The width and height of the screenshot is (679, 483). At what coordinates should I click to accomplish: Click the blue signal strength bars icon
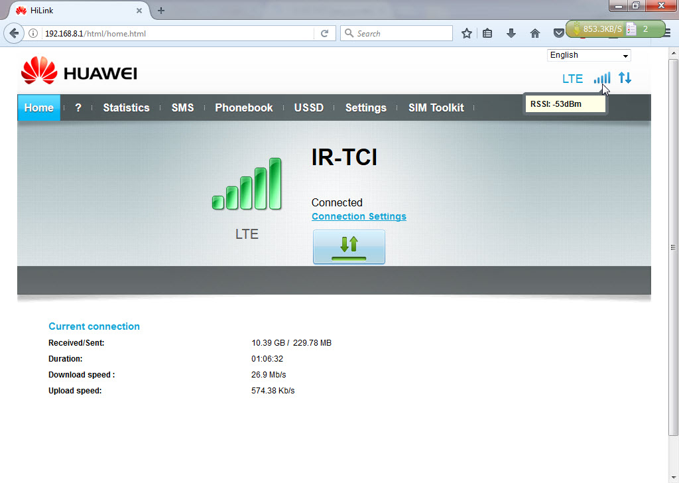pos(602,78)
